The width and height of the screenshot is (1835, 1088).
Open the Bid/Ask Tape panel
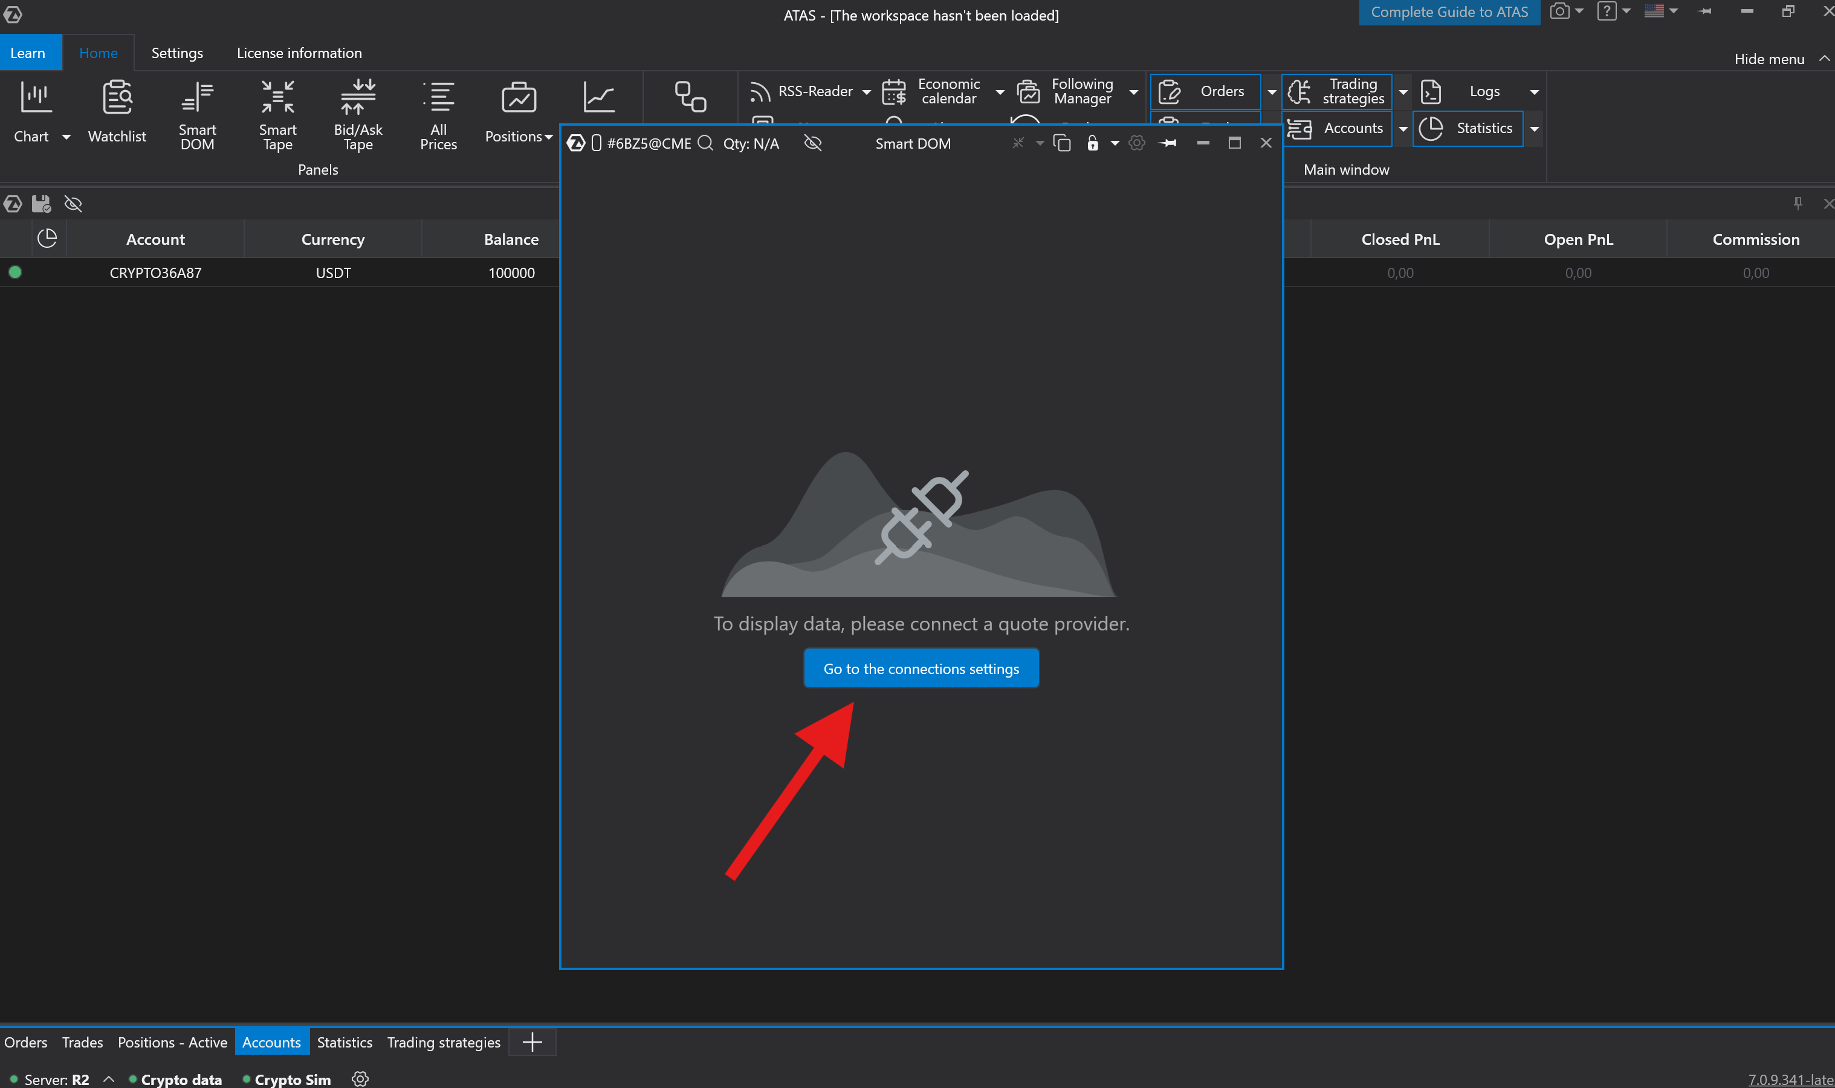[x=358, y=114]
